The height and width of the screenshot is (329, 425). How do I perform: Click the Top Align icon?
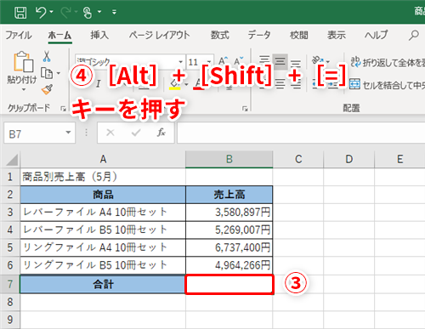[x=264, y=60]
